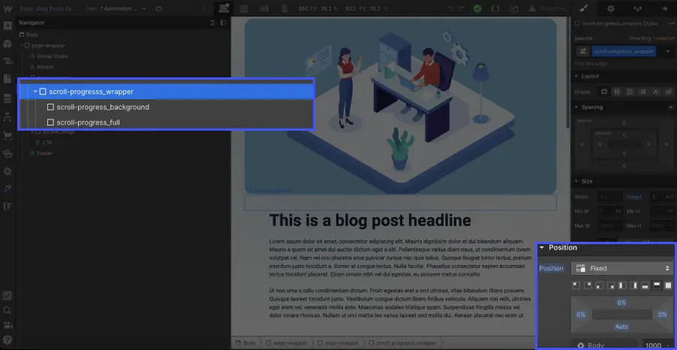Select Global Styles in Navigator
The width and height of the screenshot is (677, 350).
[x=49, y=56]
